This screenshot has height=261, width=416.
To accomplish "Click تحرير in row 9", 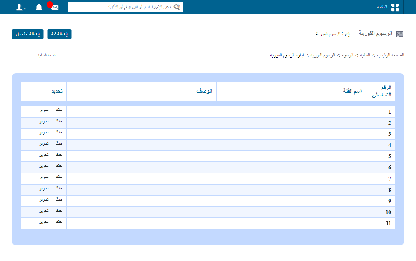I will coord(44,199).
